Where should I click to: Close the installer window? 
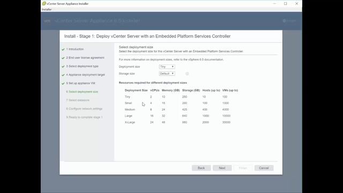pos(296,4)
